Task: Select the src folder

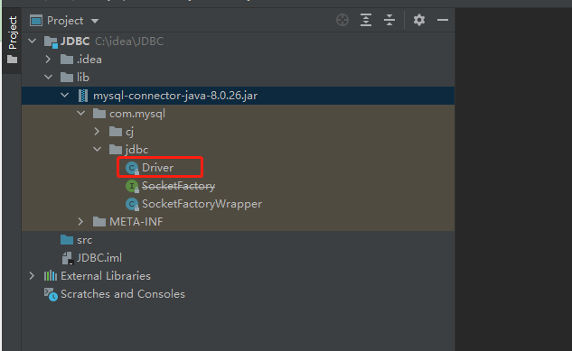Action: point(84,240)
